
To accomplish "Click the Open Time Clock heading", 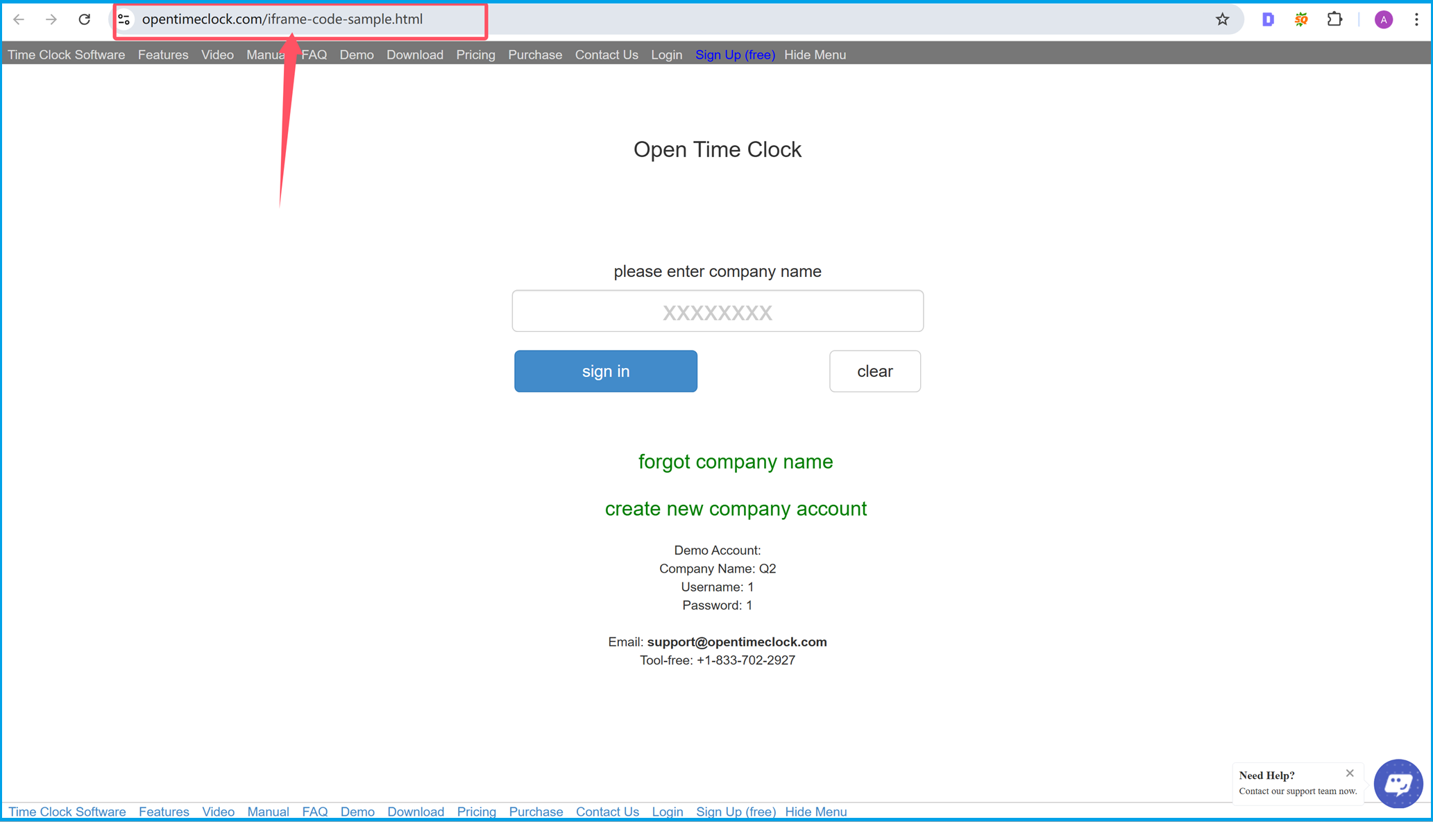I will tap(718, 149).
